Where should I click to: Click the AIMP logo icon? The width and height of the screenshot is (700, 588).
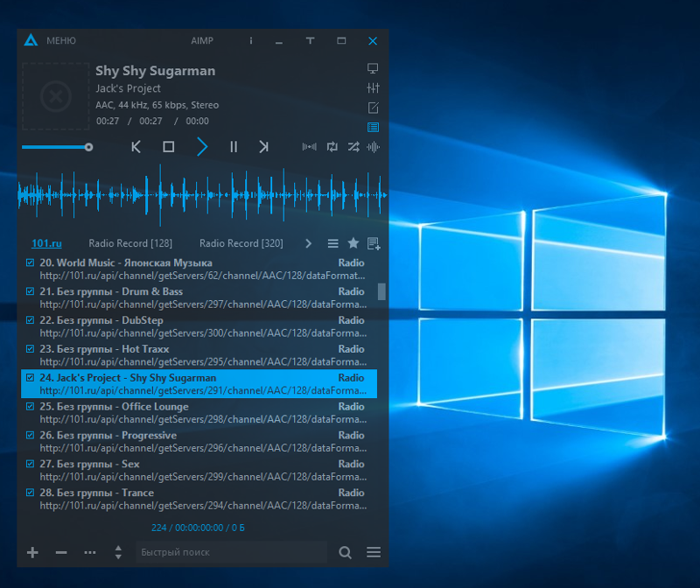pyautogui.click(x=31, y=40)
